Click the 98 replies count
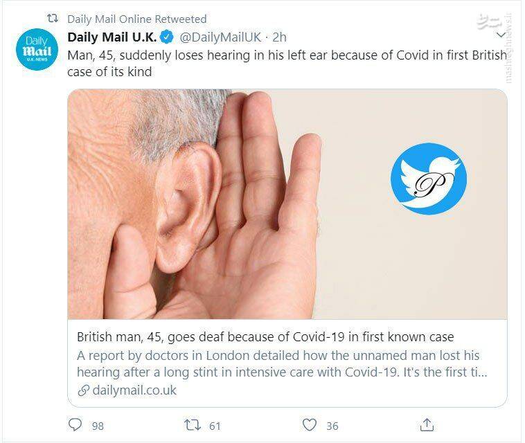525x443 pixels. [x=98, y=426]
